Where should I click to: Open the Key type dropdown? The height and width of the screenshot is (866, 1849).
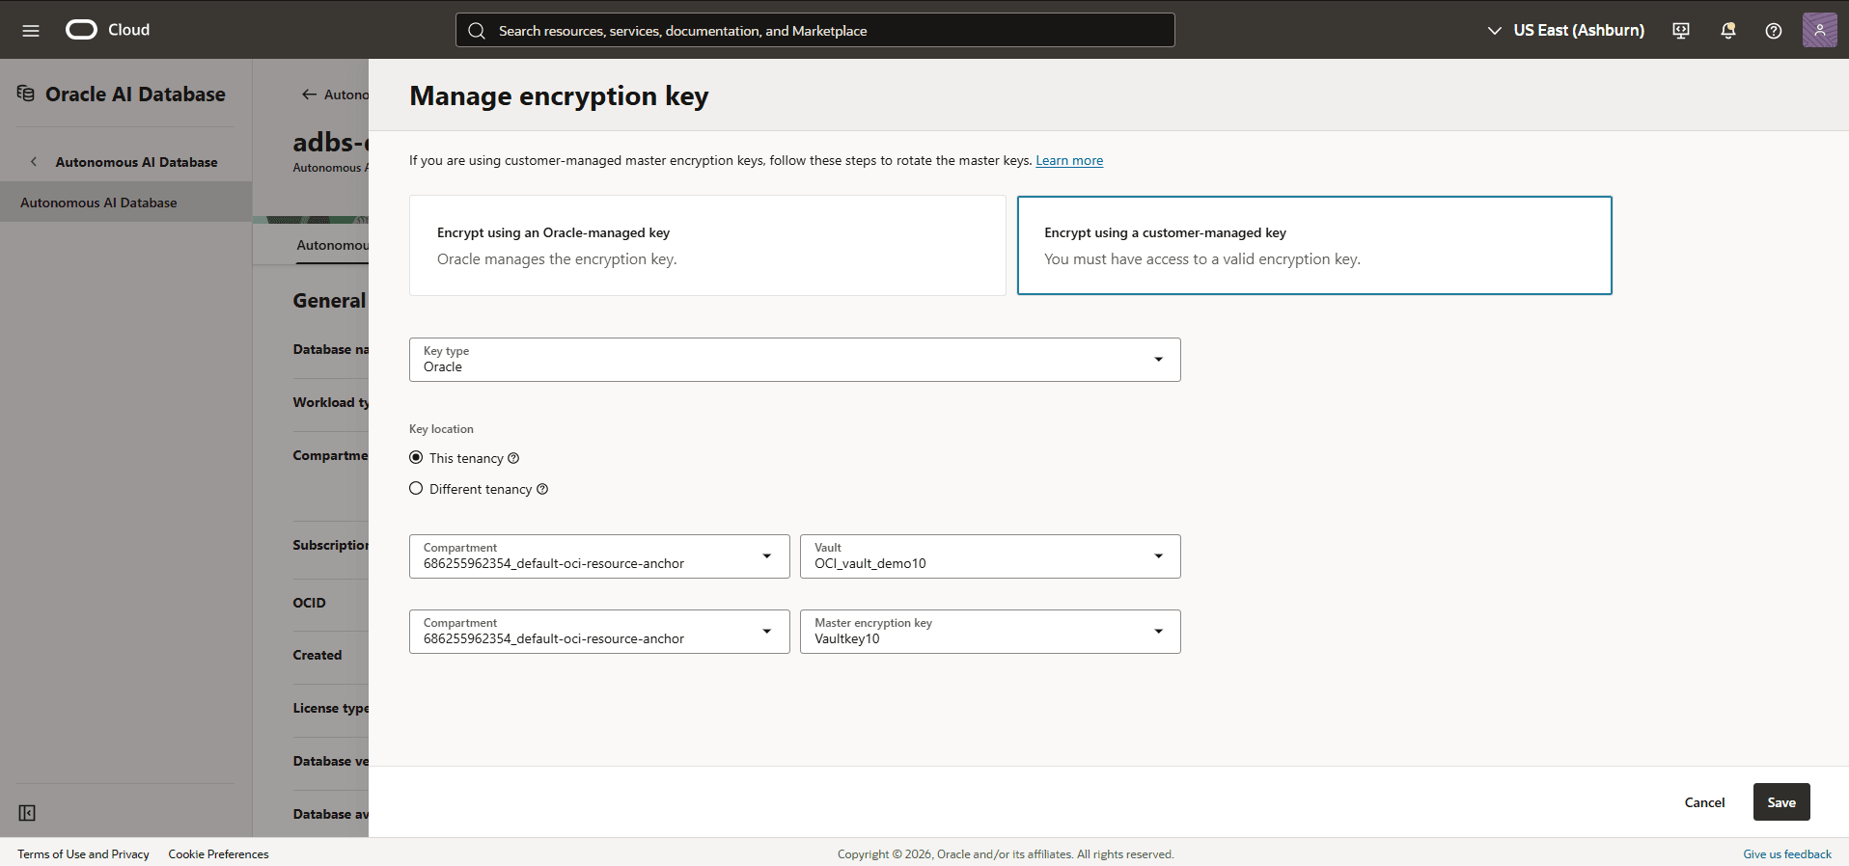point(794,360)
